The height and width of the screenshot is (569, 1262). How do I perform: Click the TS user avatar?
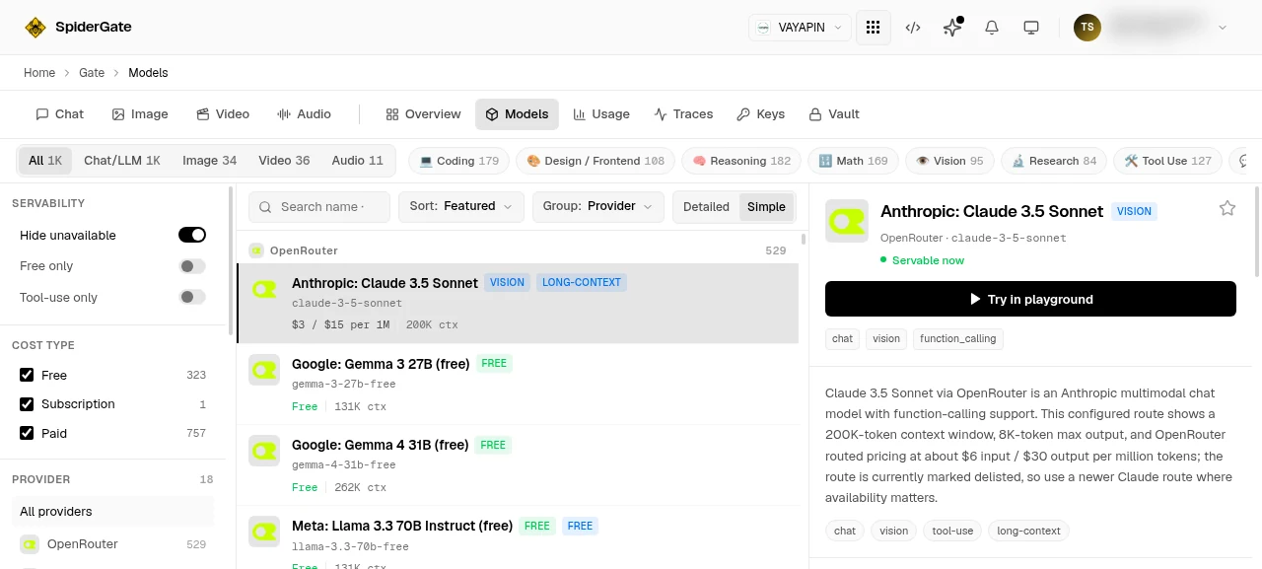(x=1087, y=28)
